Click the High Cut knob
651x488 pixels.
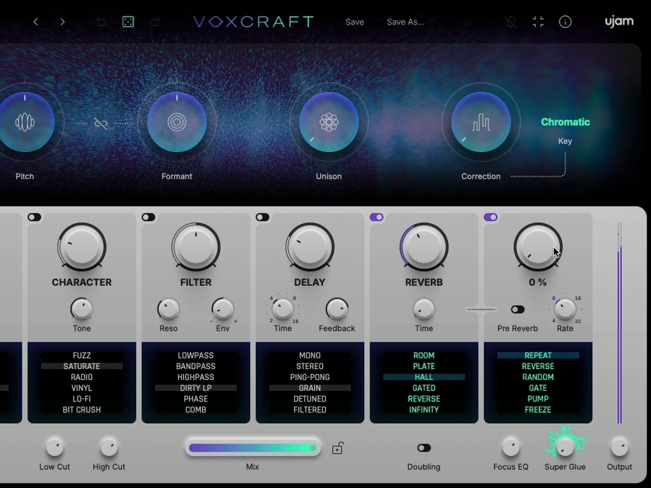109,447
